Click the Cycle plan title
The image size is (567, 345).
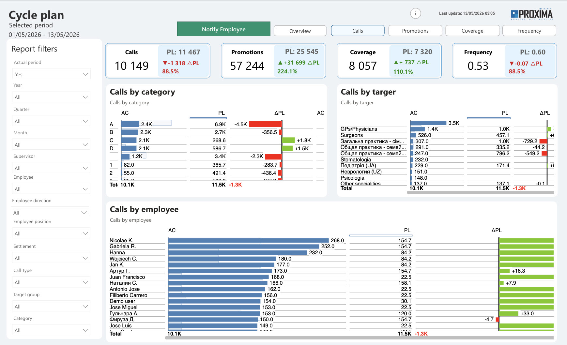pyautogui.click(x=36, y=15)
